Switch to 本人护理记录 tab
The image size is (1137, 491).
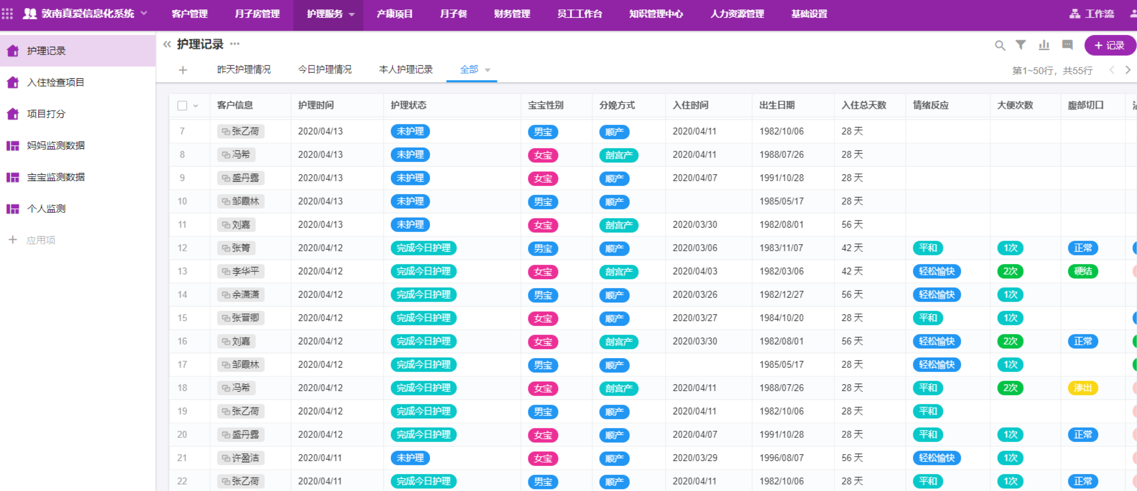pos(406,69)
